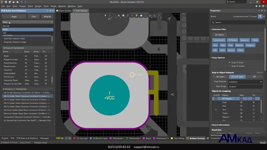This screenshot has height=150, width=267.
Task: Toggle the All Objects On/Off checkbox
Action: pos(216,99)
